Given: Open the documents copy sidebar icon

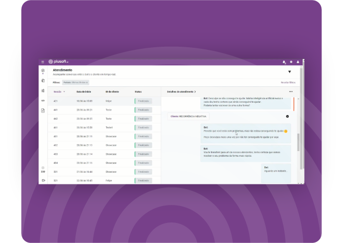Looking at the screenshot, I should (x=43, y=81).
